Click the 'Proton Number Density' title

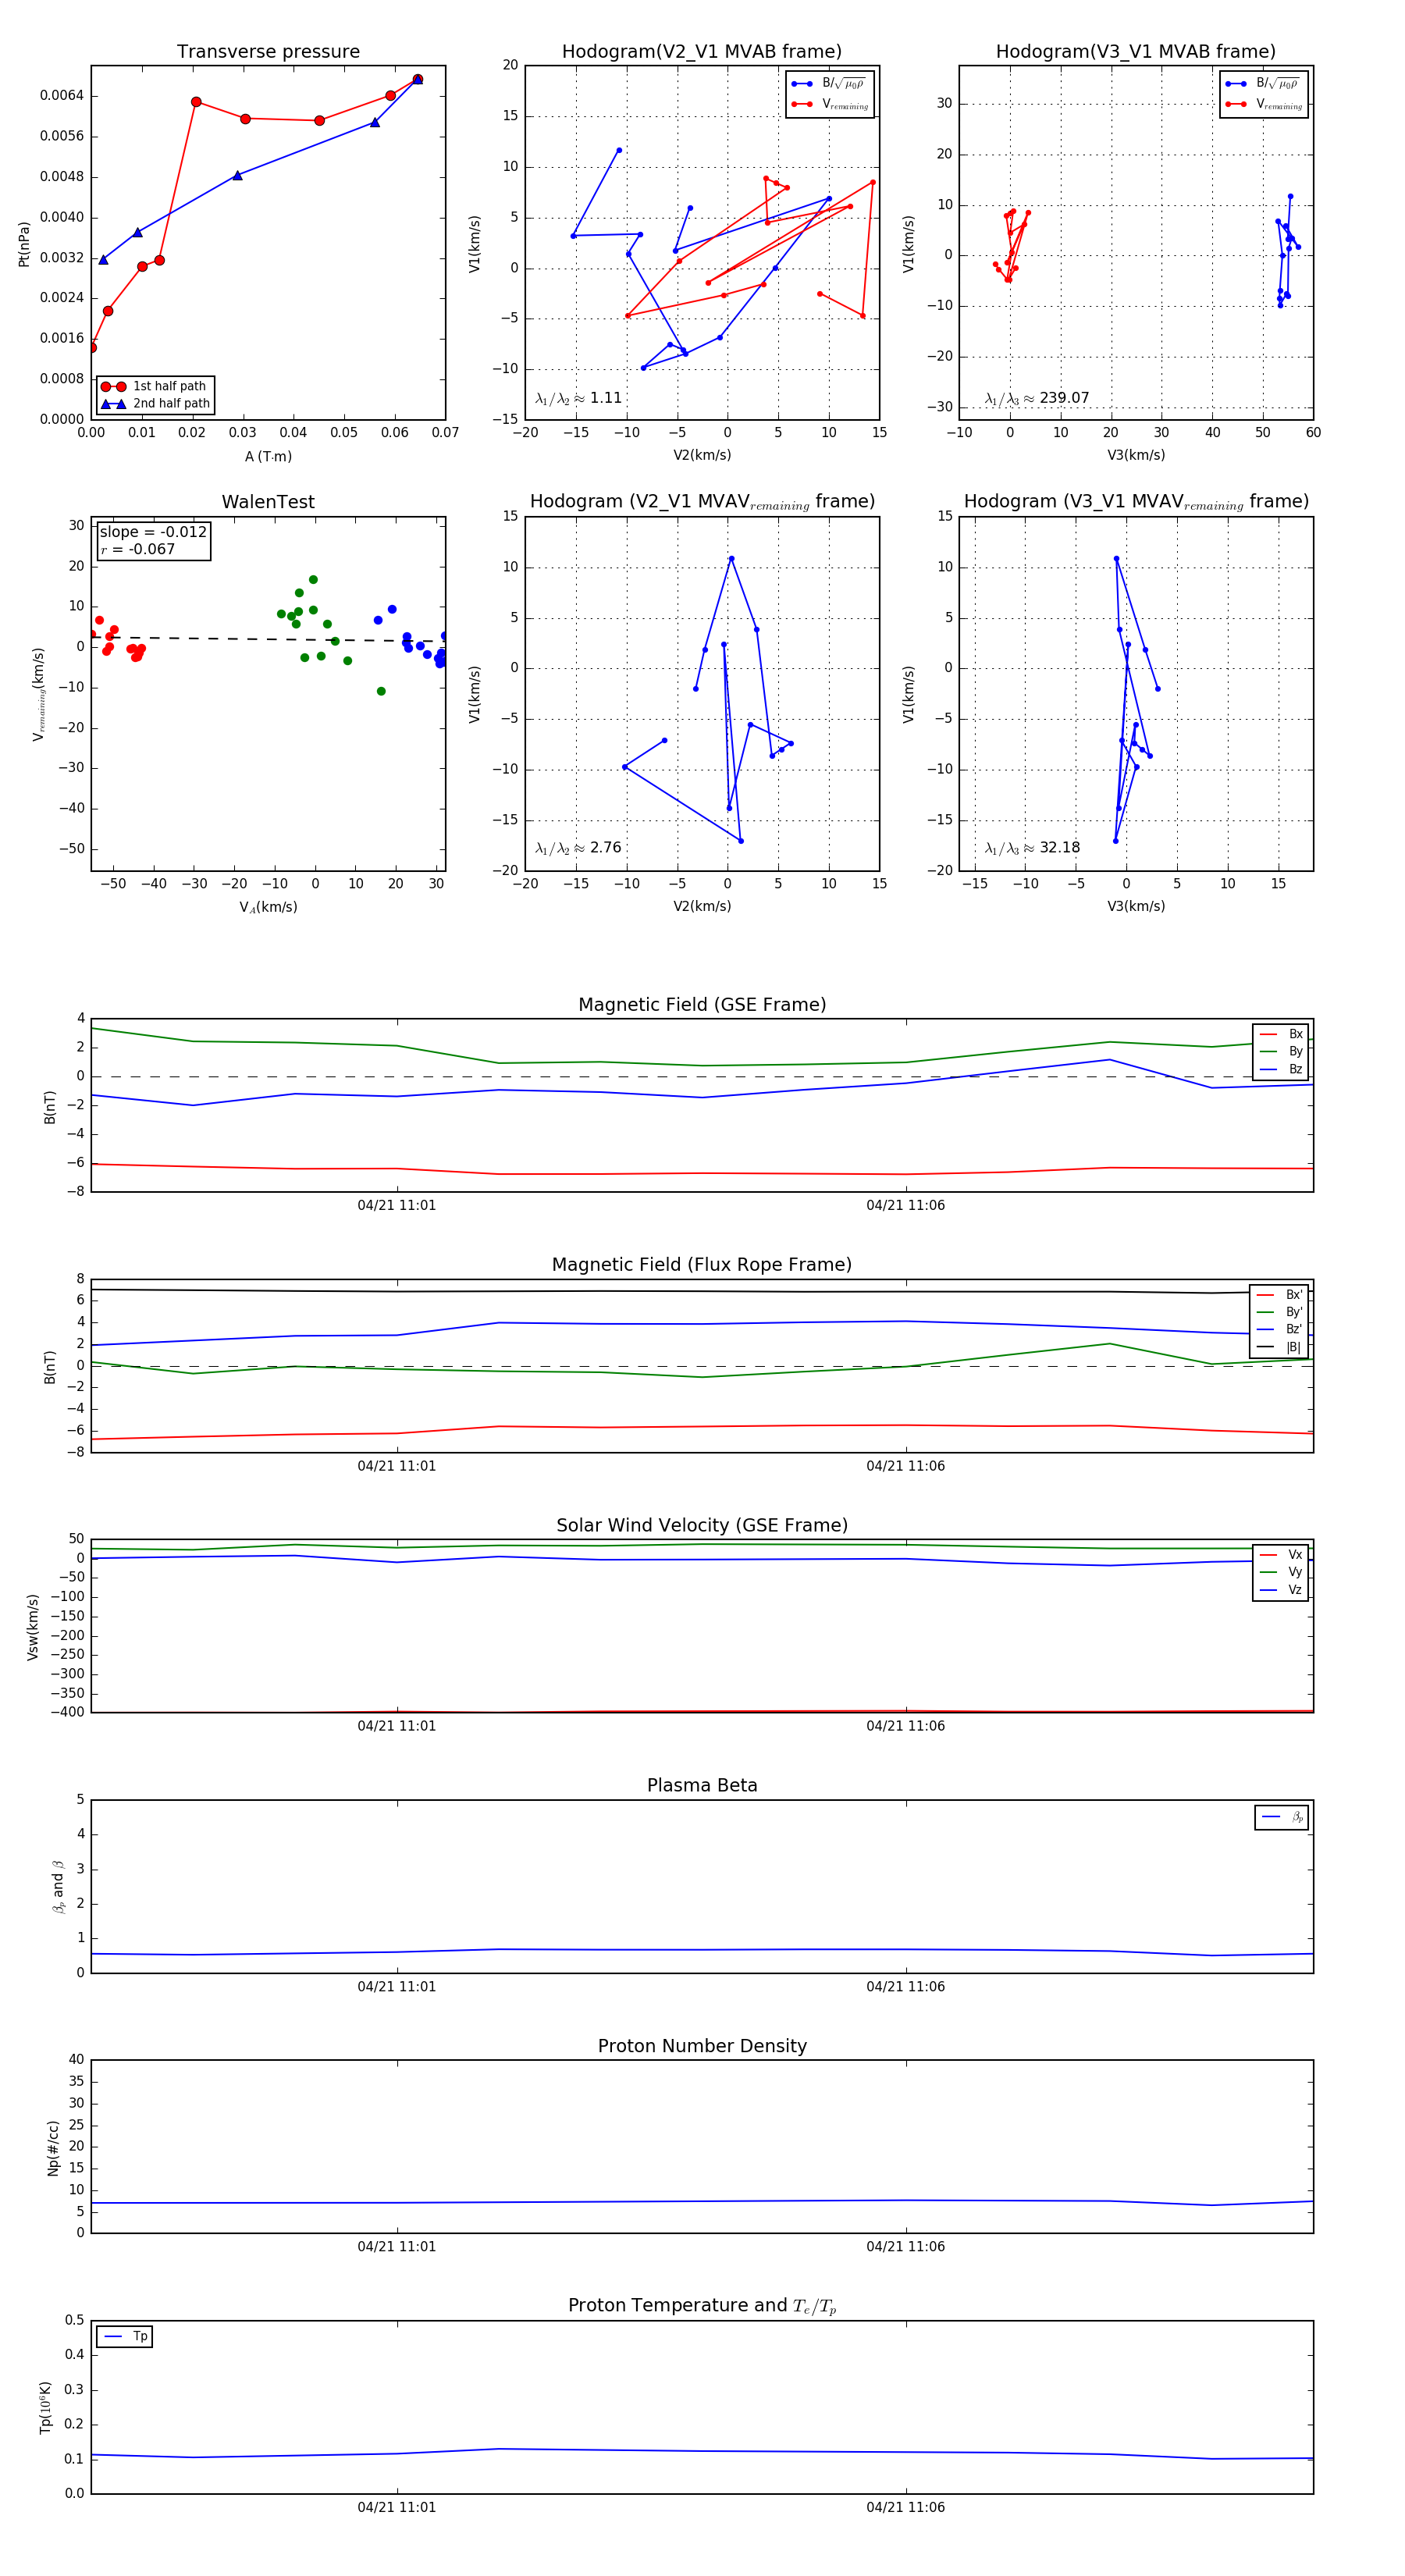tap(702, 2046)
